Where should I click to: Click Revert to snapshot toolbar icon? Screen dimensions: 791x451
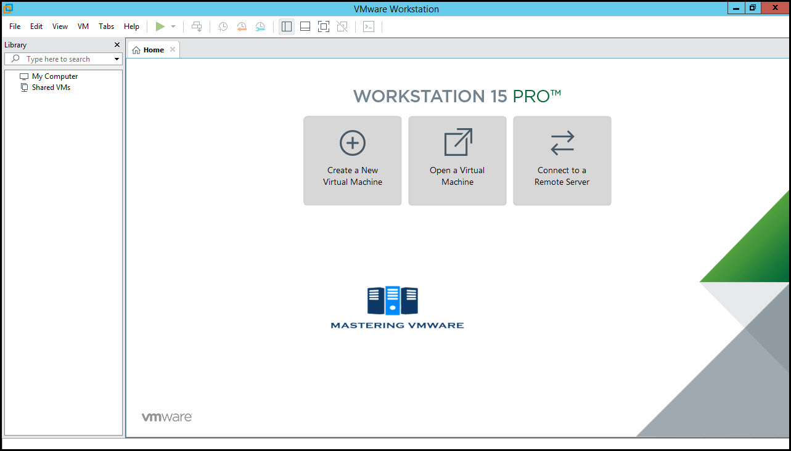(x=242, y=26)
